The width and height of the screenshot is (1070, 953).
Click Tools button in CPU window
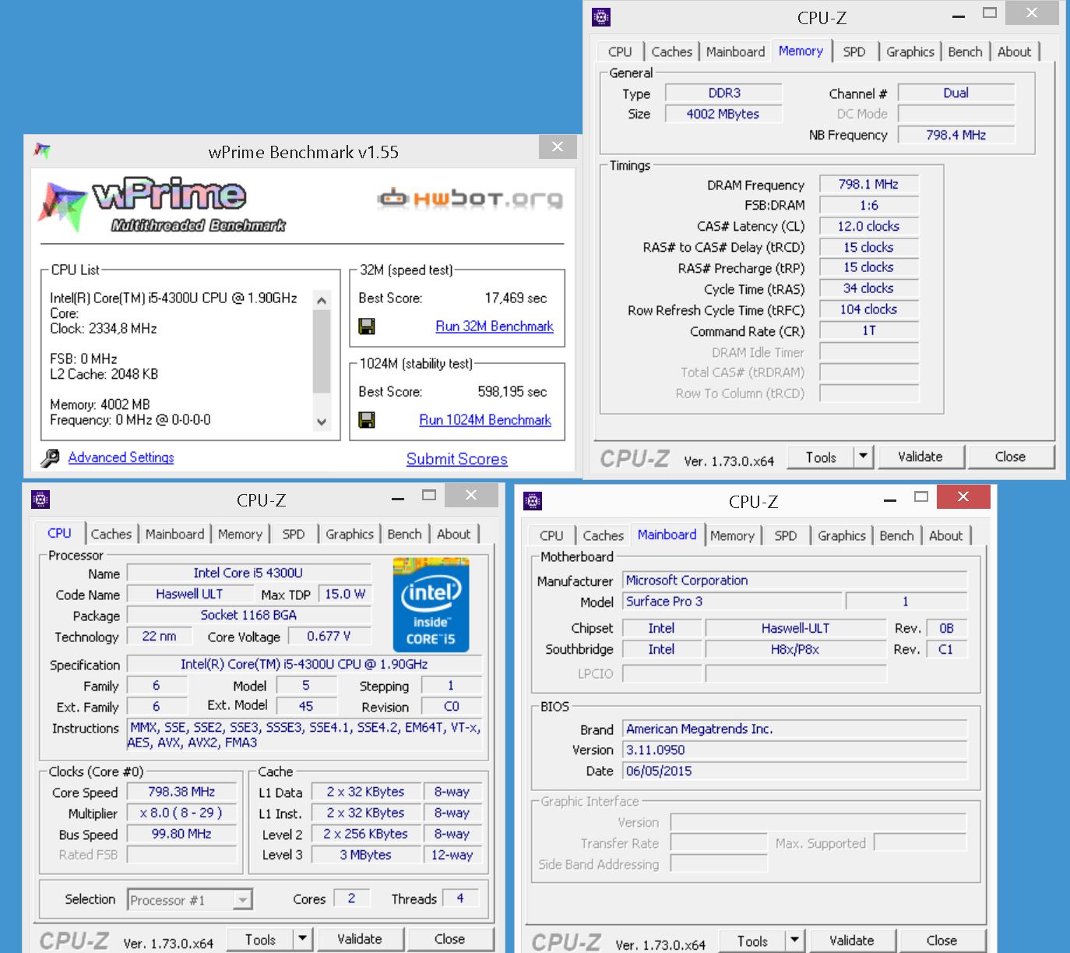click(260, 939)
